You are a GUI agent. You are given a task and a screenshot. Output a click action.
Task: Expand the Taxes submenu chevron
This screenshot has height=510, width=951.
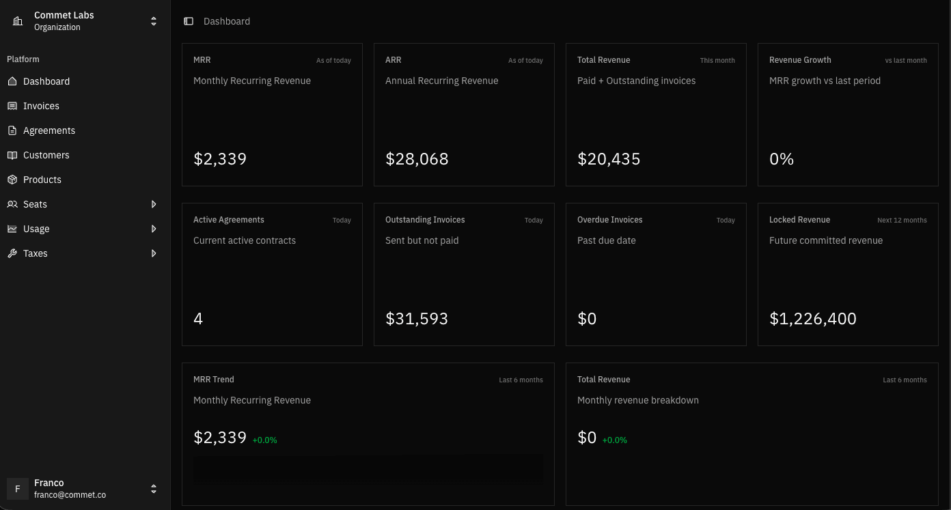click(154, 253)
